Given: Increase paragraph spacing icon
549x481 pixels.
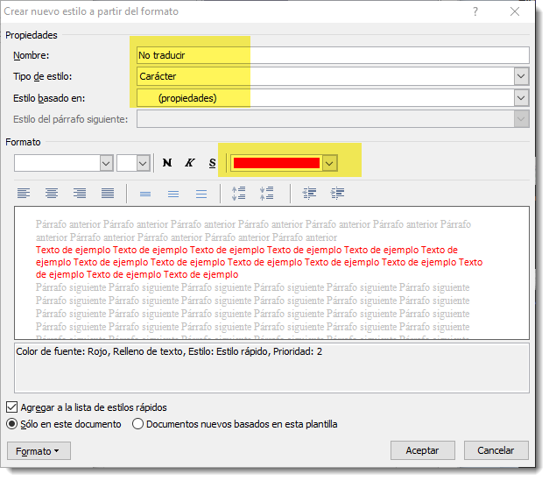Looking at the screenshot, I should click(x=239, y=193).
